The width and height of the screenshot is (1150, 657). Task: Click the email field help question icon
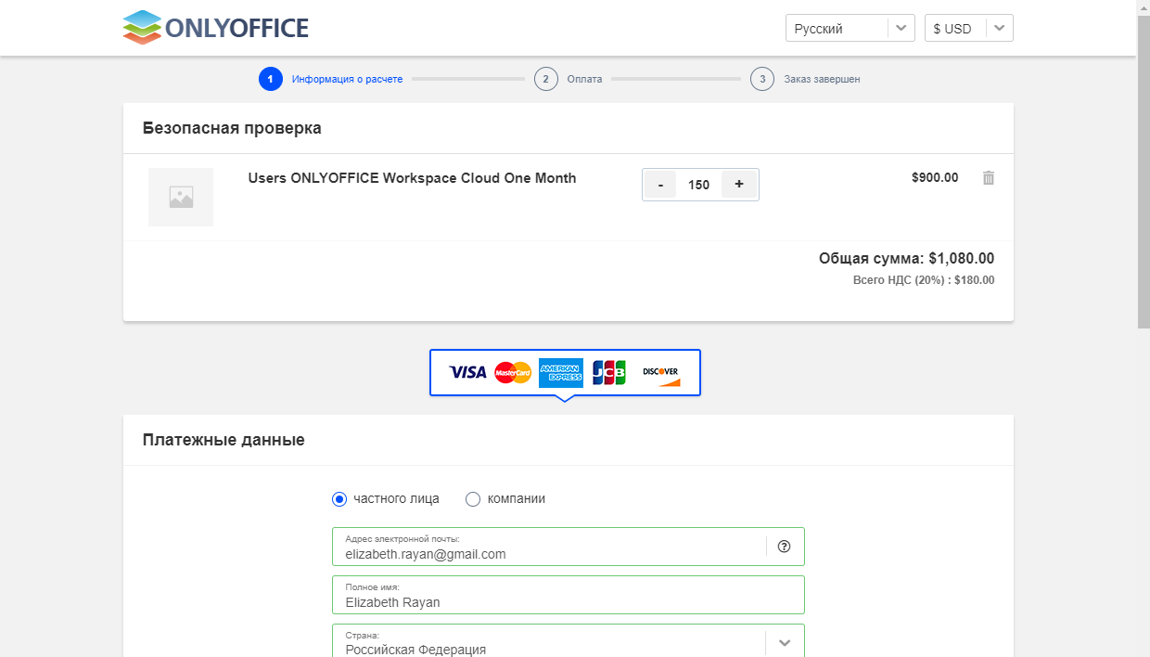click(784, 547)
